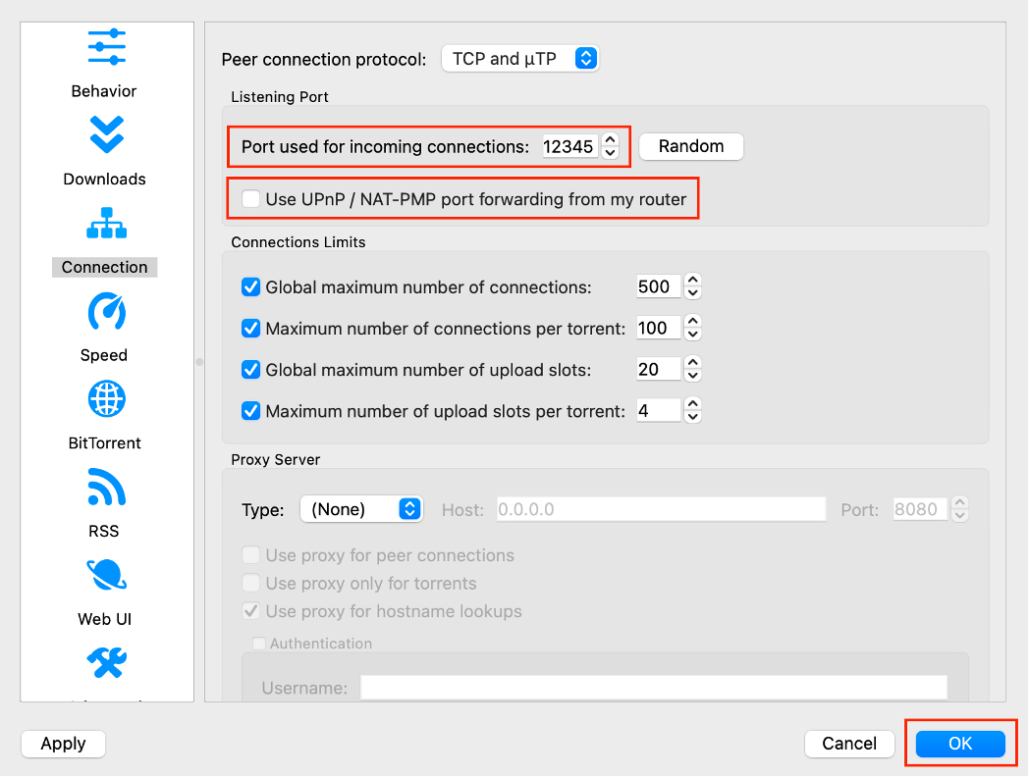Switch to the RSS tab label
Screen dimensions: 1029x777
pos(104,531)
